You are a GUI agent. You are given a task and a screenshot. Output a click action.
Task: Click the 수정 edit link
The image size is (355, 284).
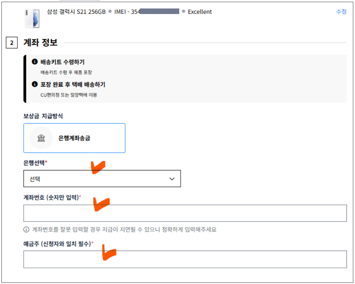point(341,11)
